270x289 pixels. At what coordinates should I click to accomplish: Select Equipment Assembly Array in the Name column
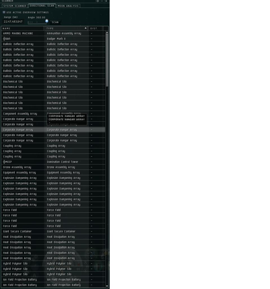19,172
